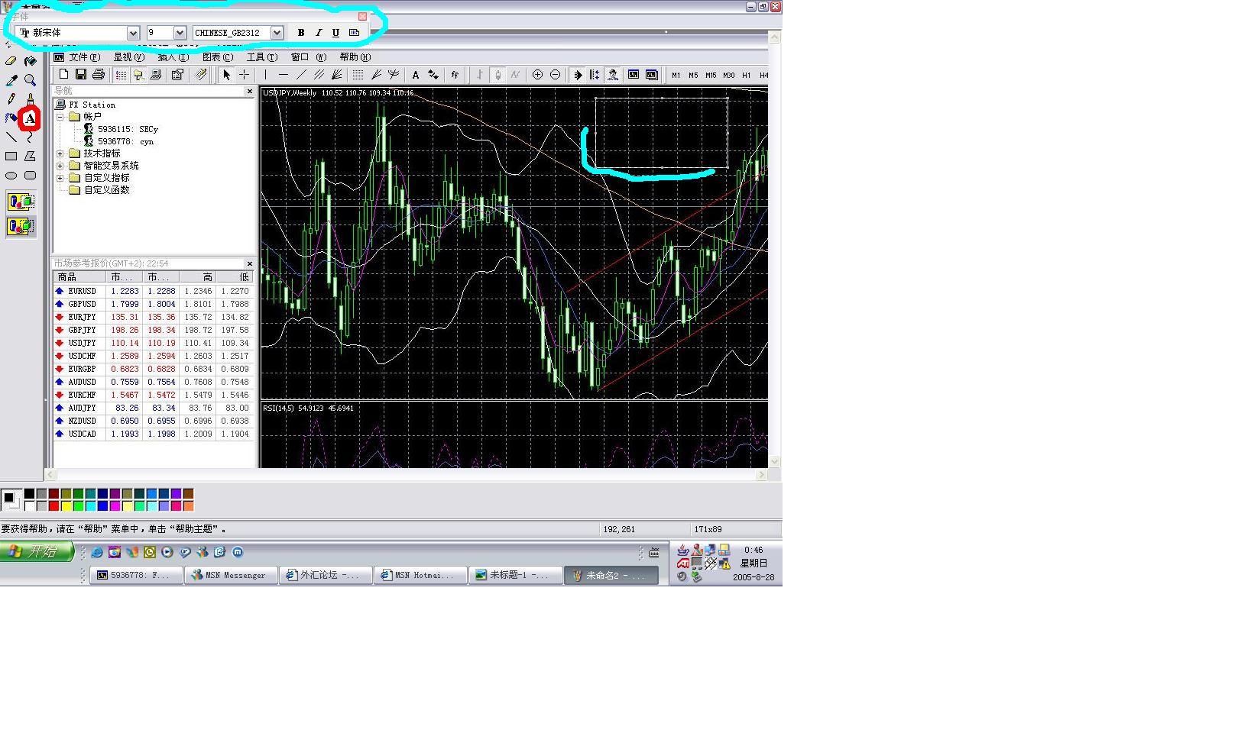Open the font size dropdown

click(x=180, y=33)
